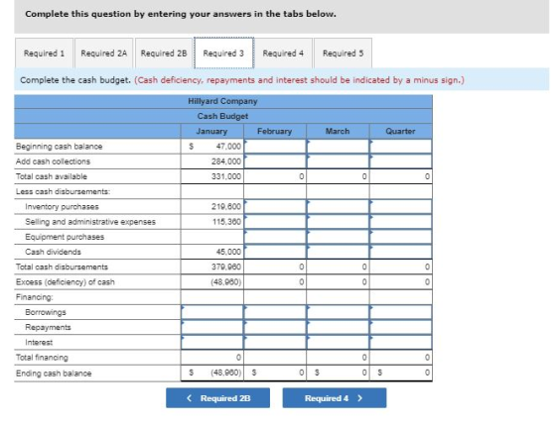Open the Required 5 tab
Image resolution: width=556 pixels, height=428 pixels.
(343, 53)
